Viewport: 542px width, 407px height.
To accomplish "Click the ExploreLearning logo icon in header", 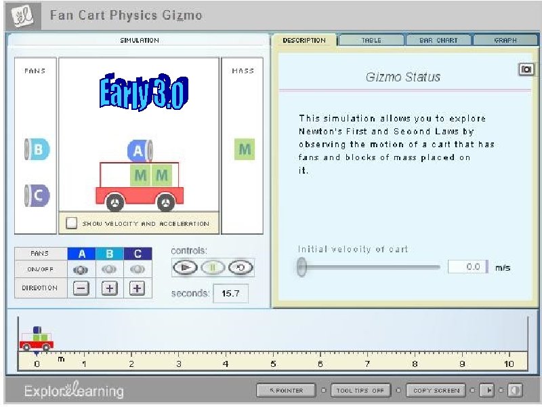I will 23,15.
